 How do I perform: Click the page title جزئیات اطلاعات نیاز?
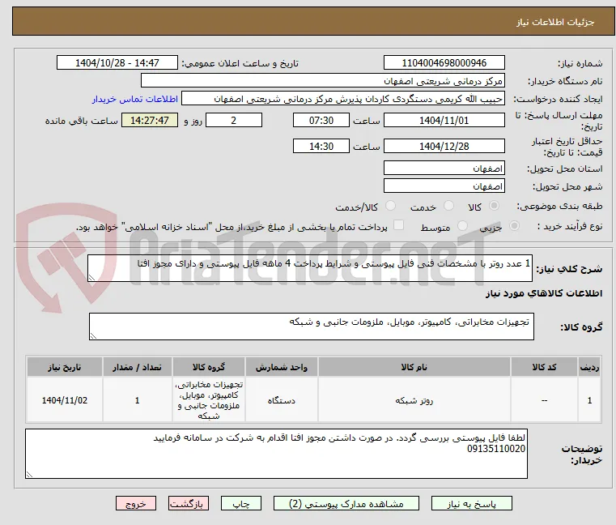pyautogui.click(x=554, y=22)
